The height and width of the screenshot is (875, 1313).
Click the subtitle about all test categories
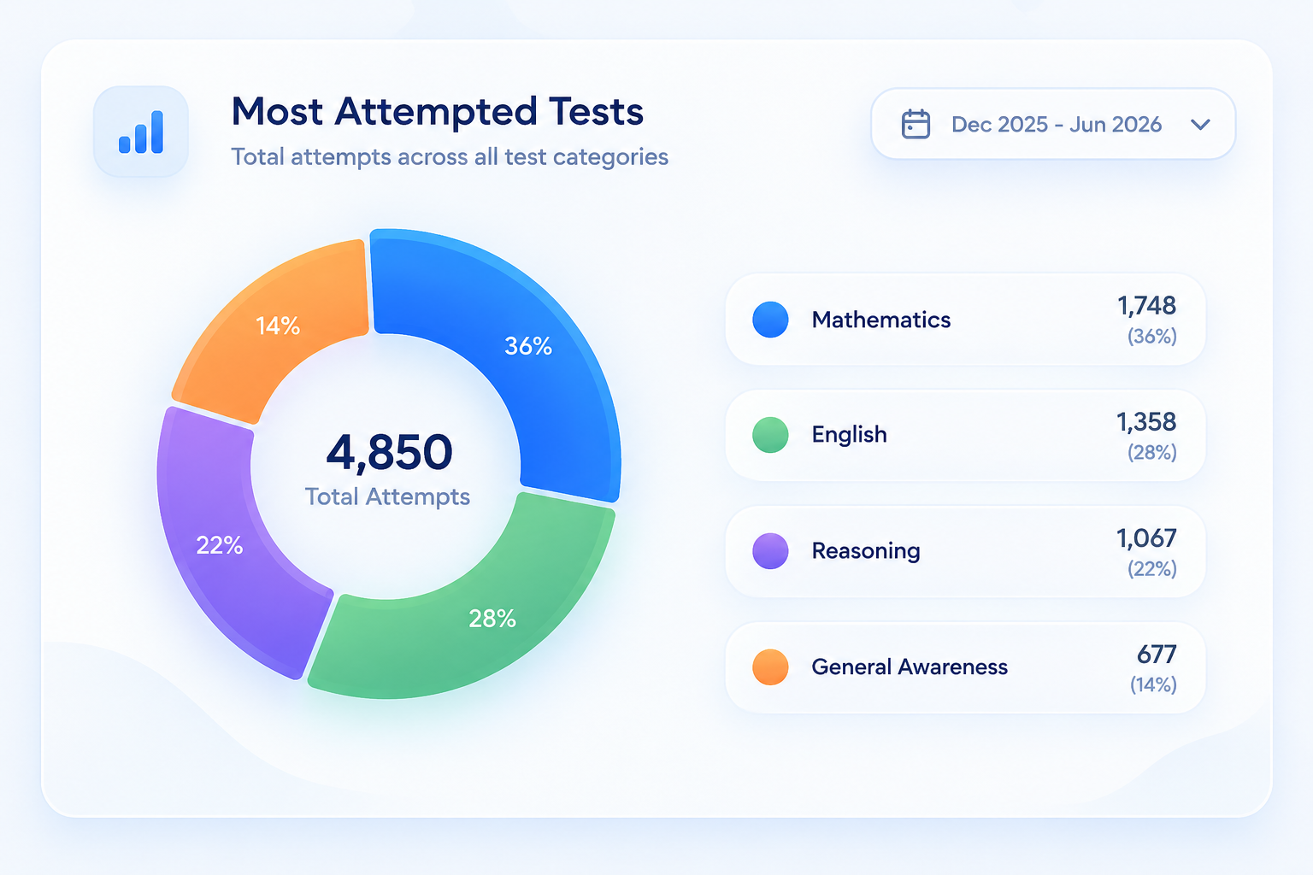coord(450,157)
